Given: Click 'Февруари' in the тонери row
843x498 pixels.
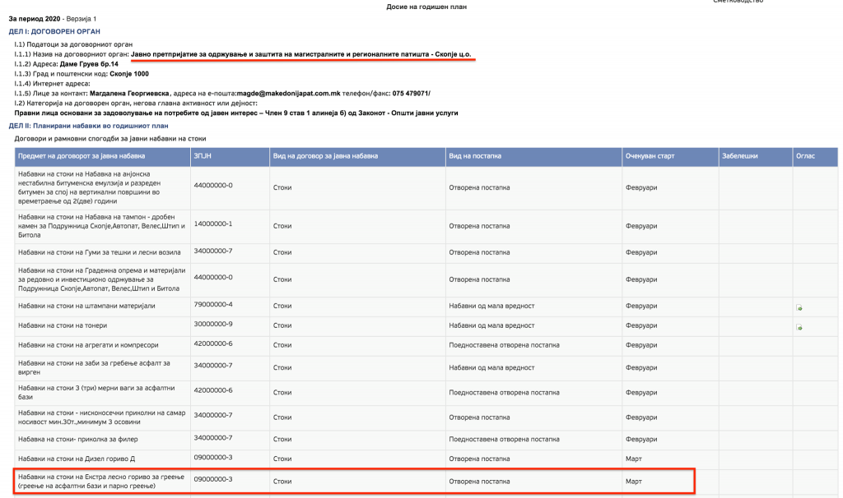Looking at the screenshot, I should 640,325.
